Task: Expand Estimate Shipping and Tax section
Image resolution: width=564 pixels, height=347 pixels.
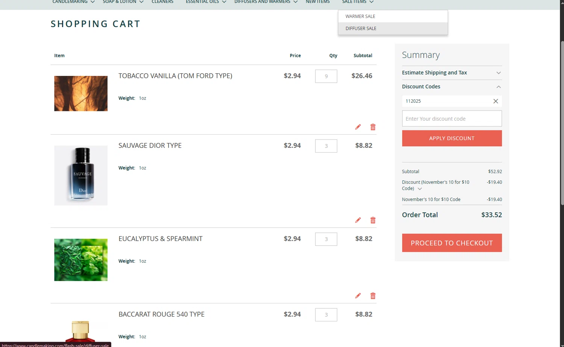Action: (452, 73)
